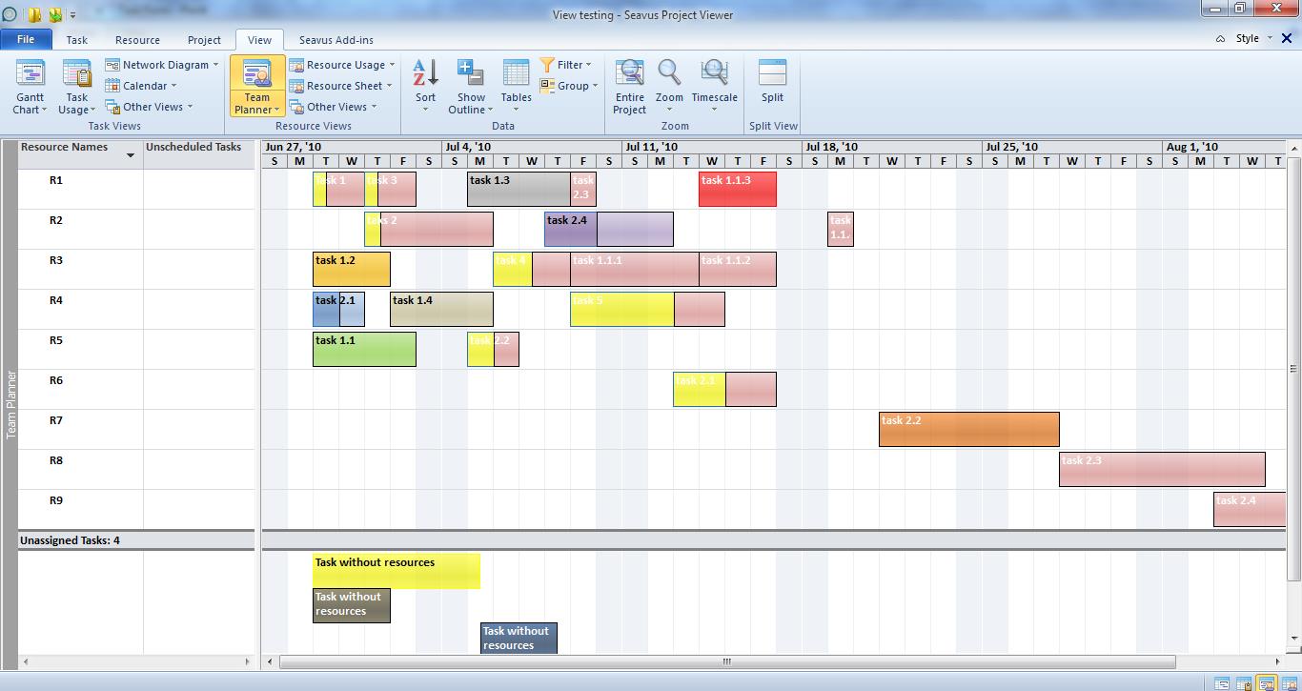
Task: Expand the Resource Usage dropdown arrow
Action: pos(393,65)
